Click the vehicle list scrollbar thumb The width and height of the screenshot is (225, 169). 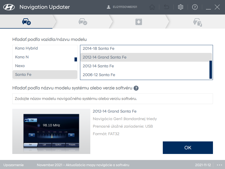click(76, 59)
